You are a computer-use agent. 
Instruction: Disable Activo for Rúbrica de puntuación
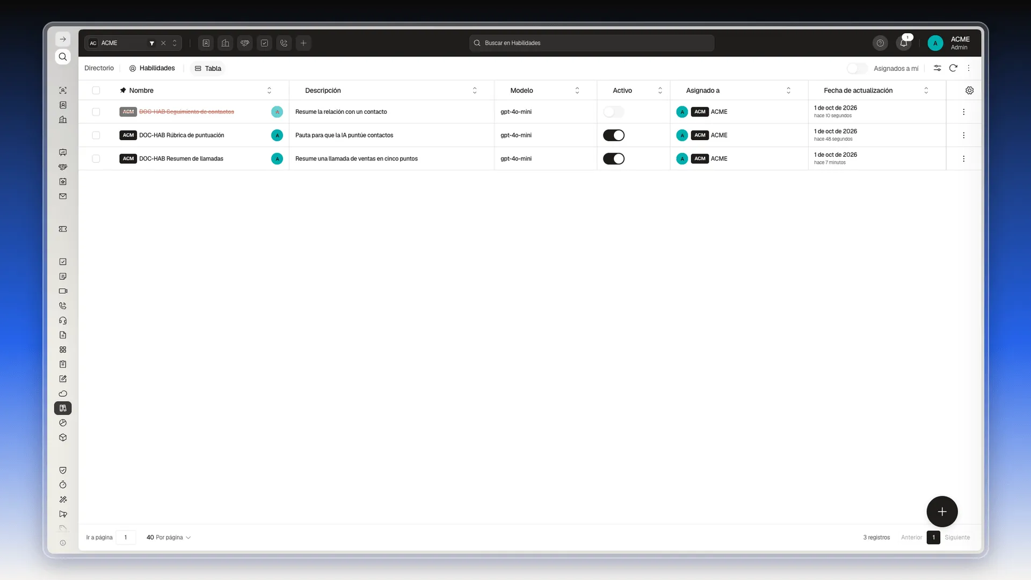[613, 135]
